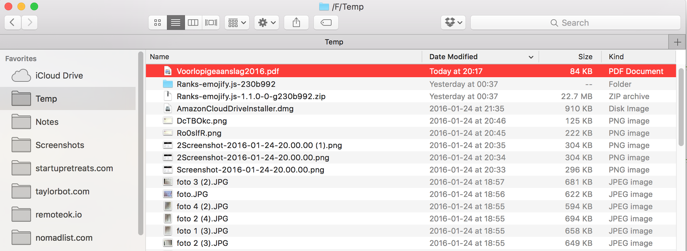Go forward with the right arrow button
Screen dimensions: 687x251
(x=30, y=23)
